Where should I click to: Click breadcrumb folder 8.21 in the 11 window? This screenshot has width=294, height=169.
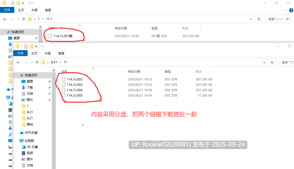pos(54,62)
